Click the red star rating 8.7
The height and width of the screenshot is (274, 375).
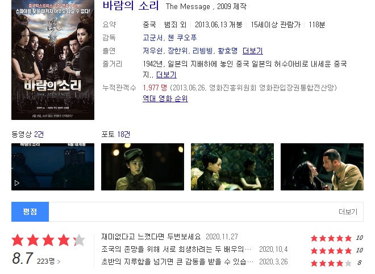tap(48, 240)
